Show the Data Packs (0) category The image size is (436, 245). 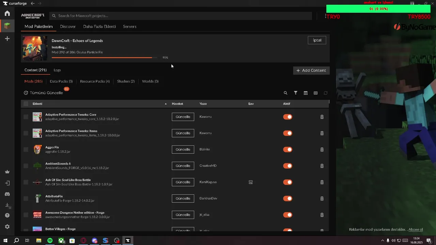coord(61,81)
